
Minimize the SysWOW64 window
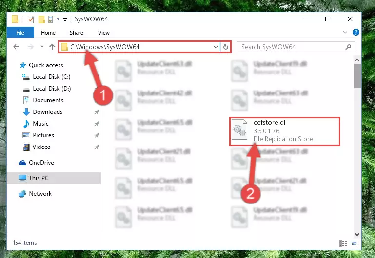pyautogui.click(x=306, y=19)
